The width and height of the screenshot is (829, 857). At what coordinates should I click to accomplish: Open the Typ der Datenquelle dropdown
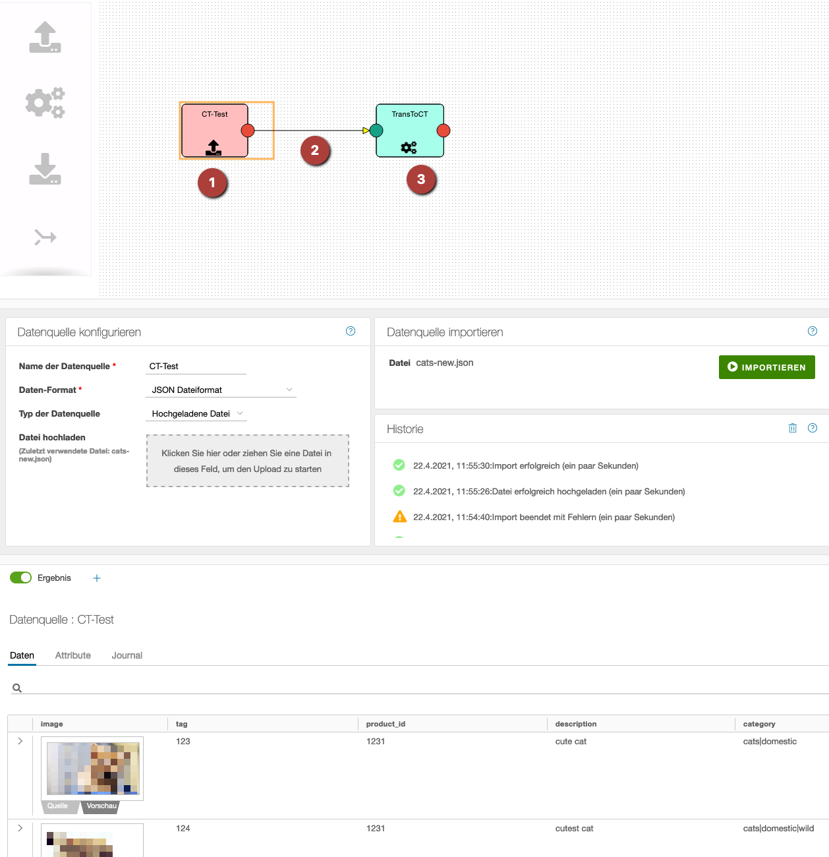click(x=196, y=413)
